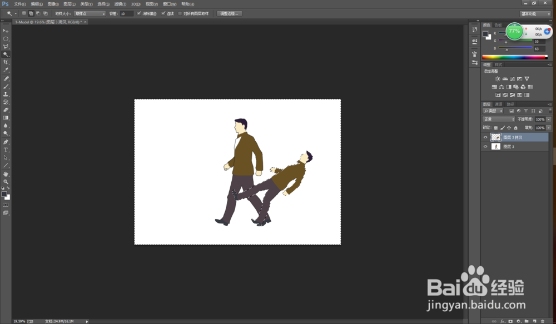
Task: Open the 滤镜 menu
Action: [120, 4]
